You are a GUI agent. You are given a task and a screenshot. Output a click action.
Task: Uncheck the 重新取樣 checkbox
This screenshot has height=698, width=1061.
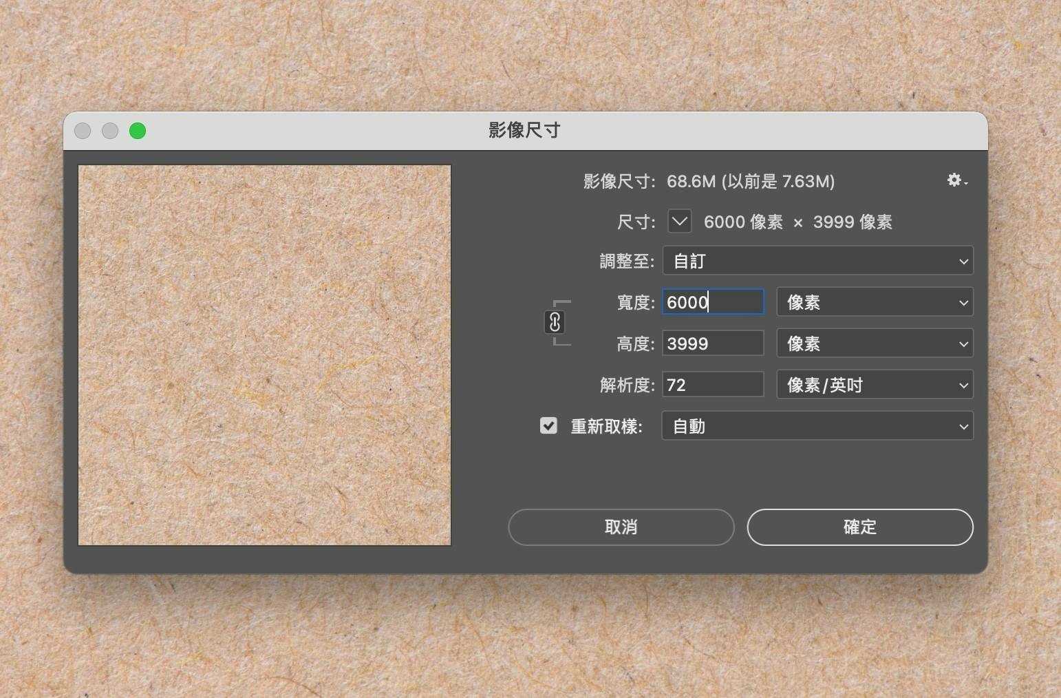coord(548,425)
